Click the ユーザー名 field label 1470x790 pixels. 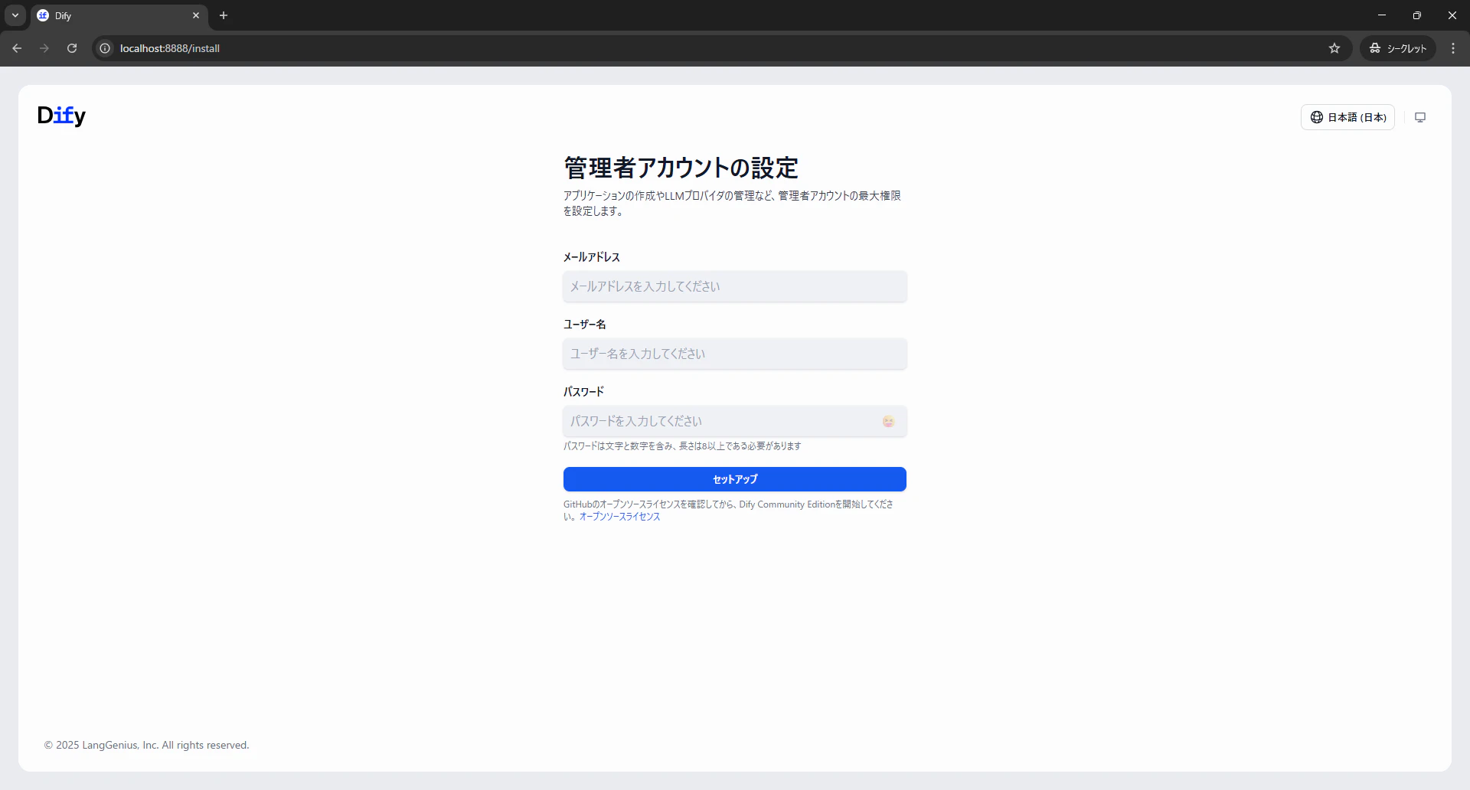click(585, 325)
